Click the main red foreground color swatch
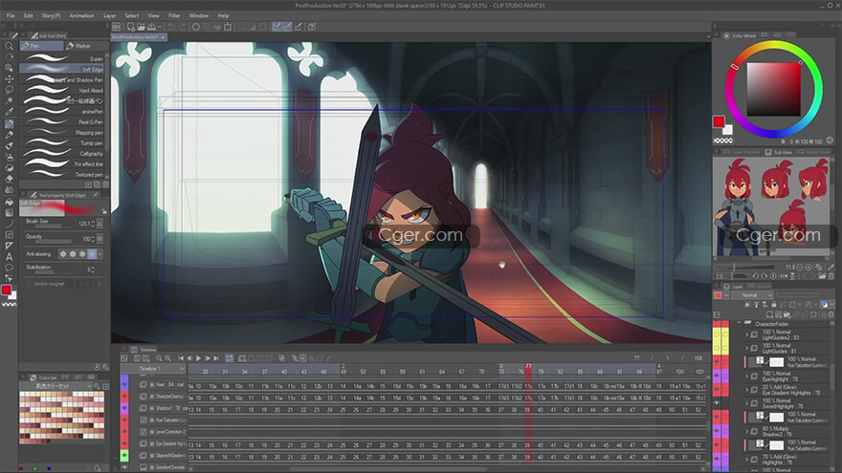Screen dimensions: 842x473 6,290
